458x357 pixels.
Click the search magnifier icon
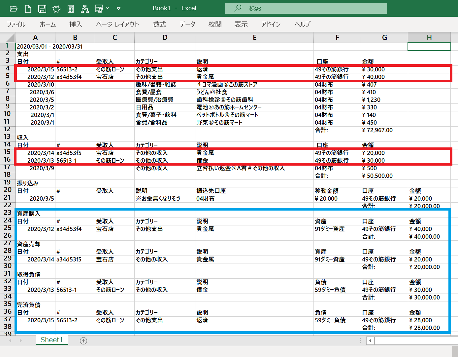(238, 8)
